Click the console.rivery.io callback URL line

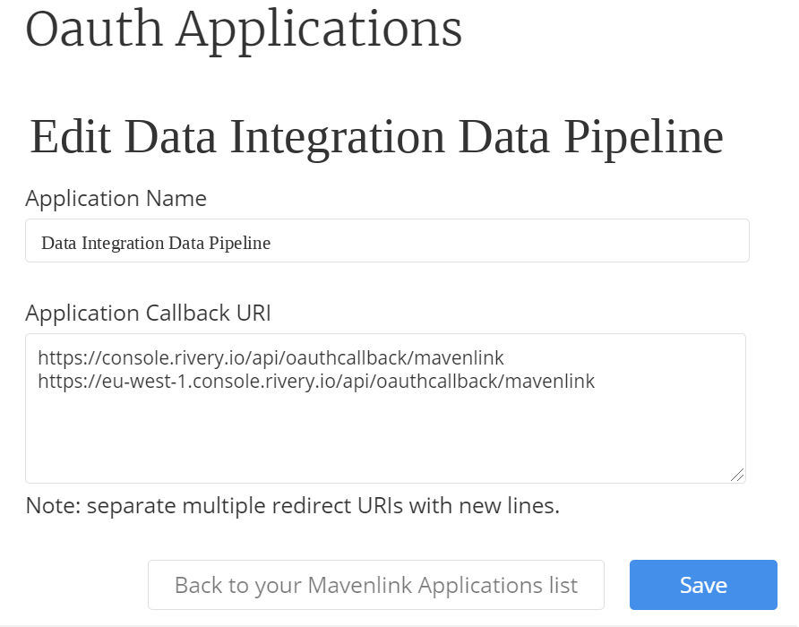click(x=271, y=358)
